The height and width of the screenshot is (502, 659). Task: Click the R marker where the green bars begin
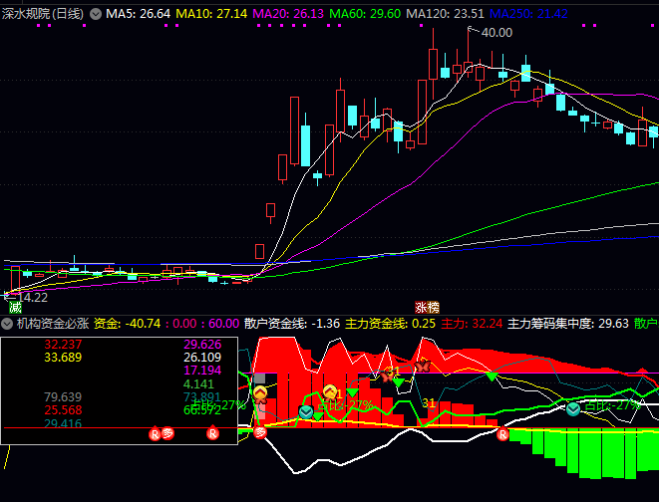click(x=502, y=434)
